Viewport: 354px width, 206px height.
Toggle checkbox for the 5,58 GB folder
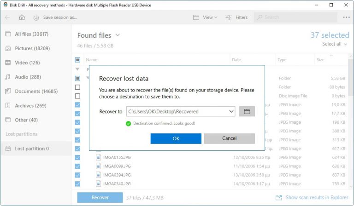(77, 78)
